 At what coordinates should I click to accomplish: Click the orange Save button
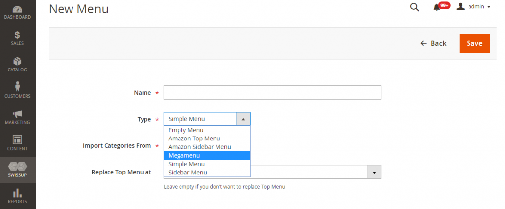pos(474,43)
